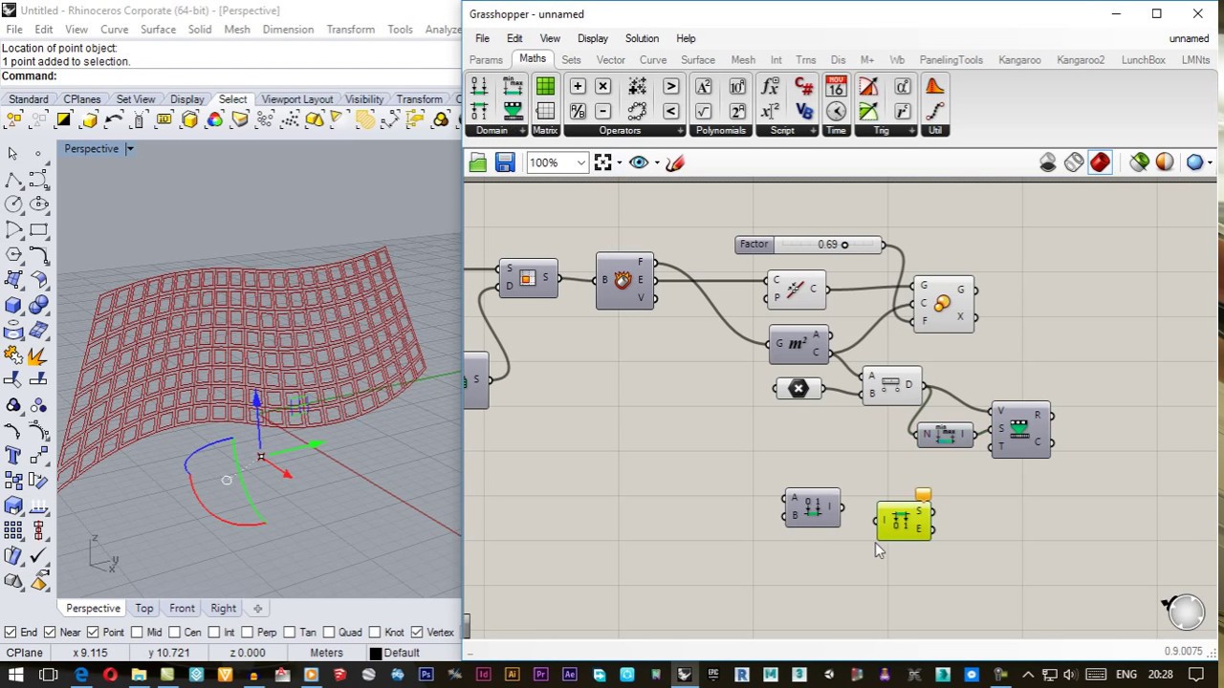Enable the Quad osnap checkbox

[x=328, y=633]
